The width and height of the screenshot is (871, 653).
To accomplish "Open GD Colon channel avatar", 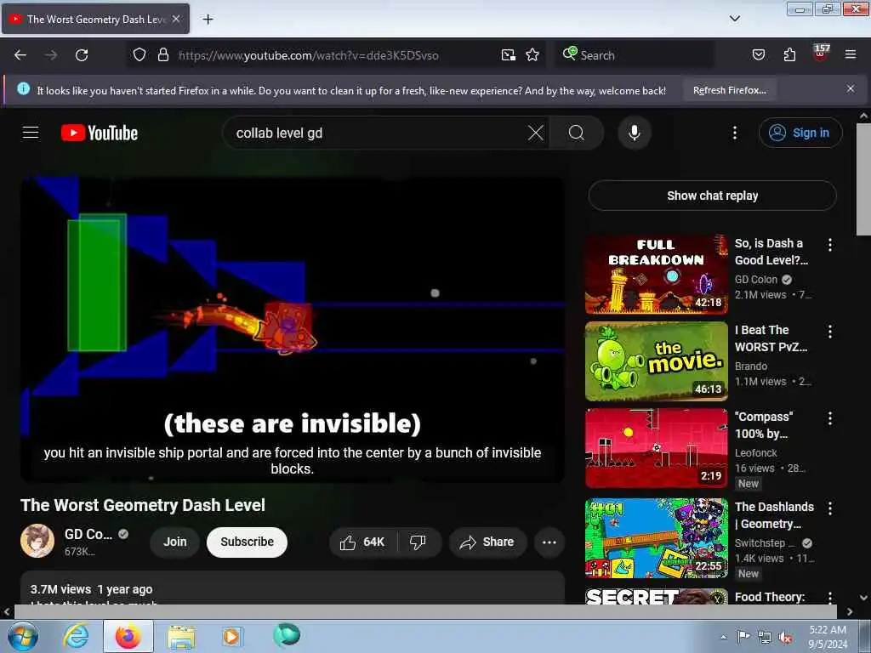I will (x=37, y=541).
